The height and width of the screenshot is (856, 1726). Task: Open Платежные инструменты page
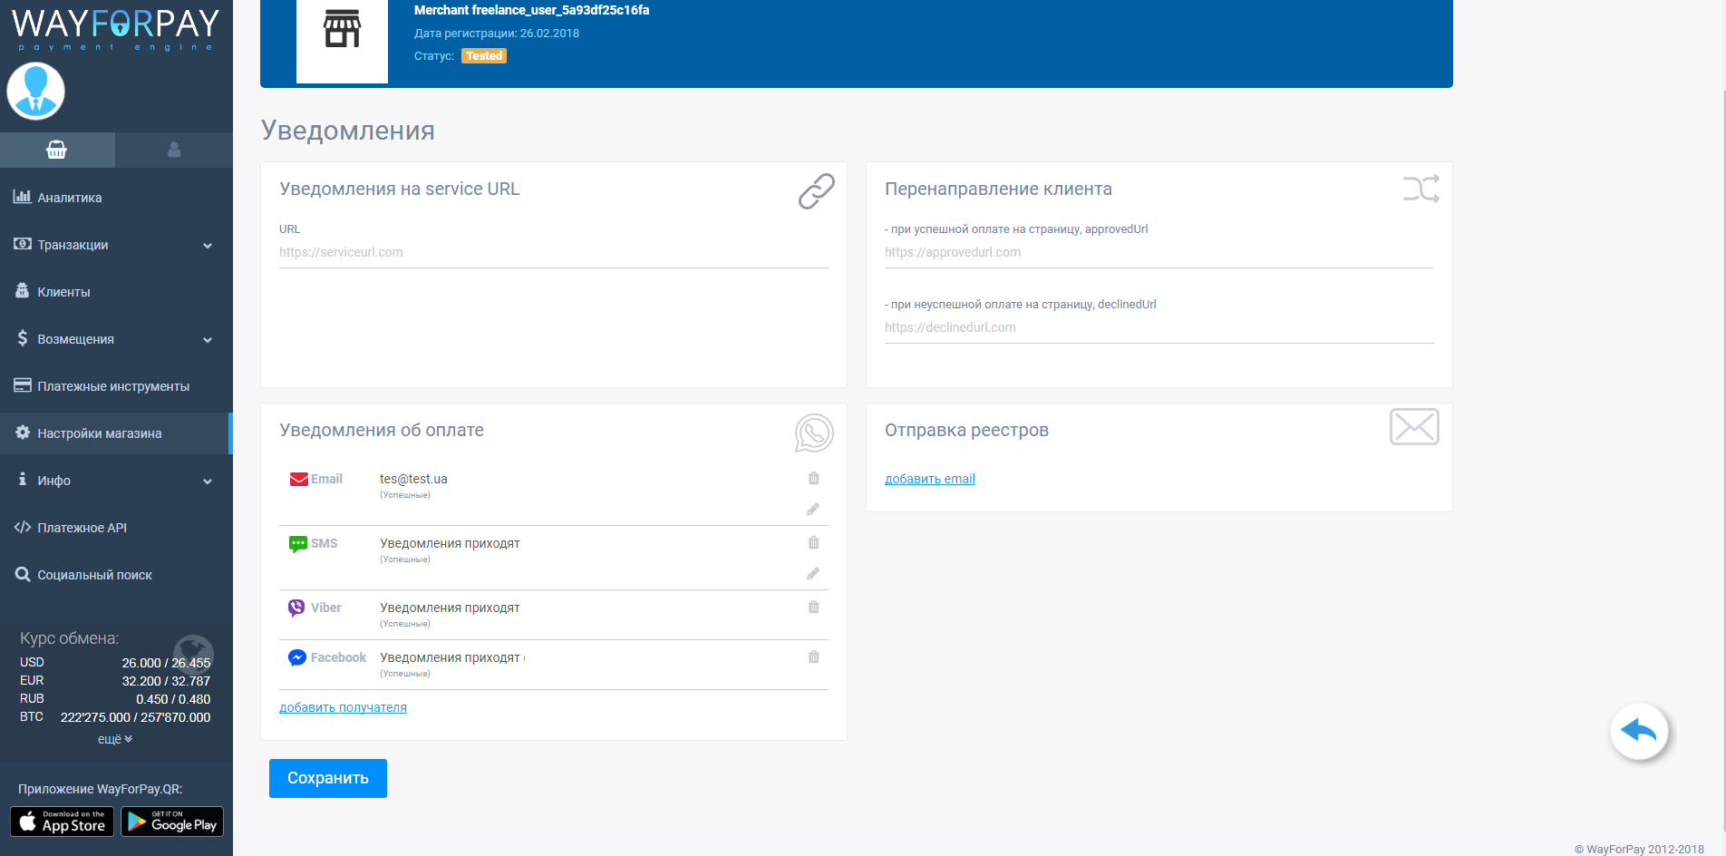point(113,386)
